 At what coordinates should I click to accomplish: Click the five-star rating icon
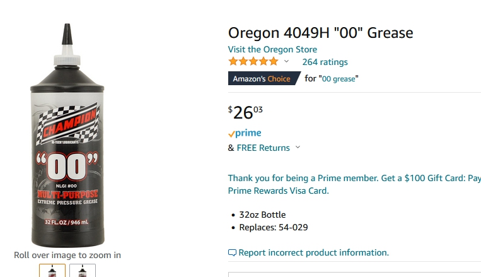pyautogui.click(x=253, y=62)
